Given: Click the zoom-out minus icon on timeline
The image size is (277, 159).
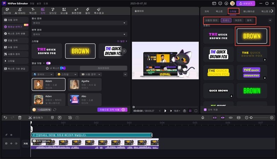Looking at the screenshot, I should [247, 118].
